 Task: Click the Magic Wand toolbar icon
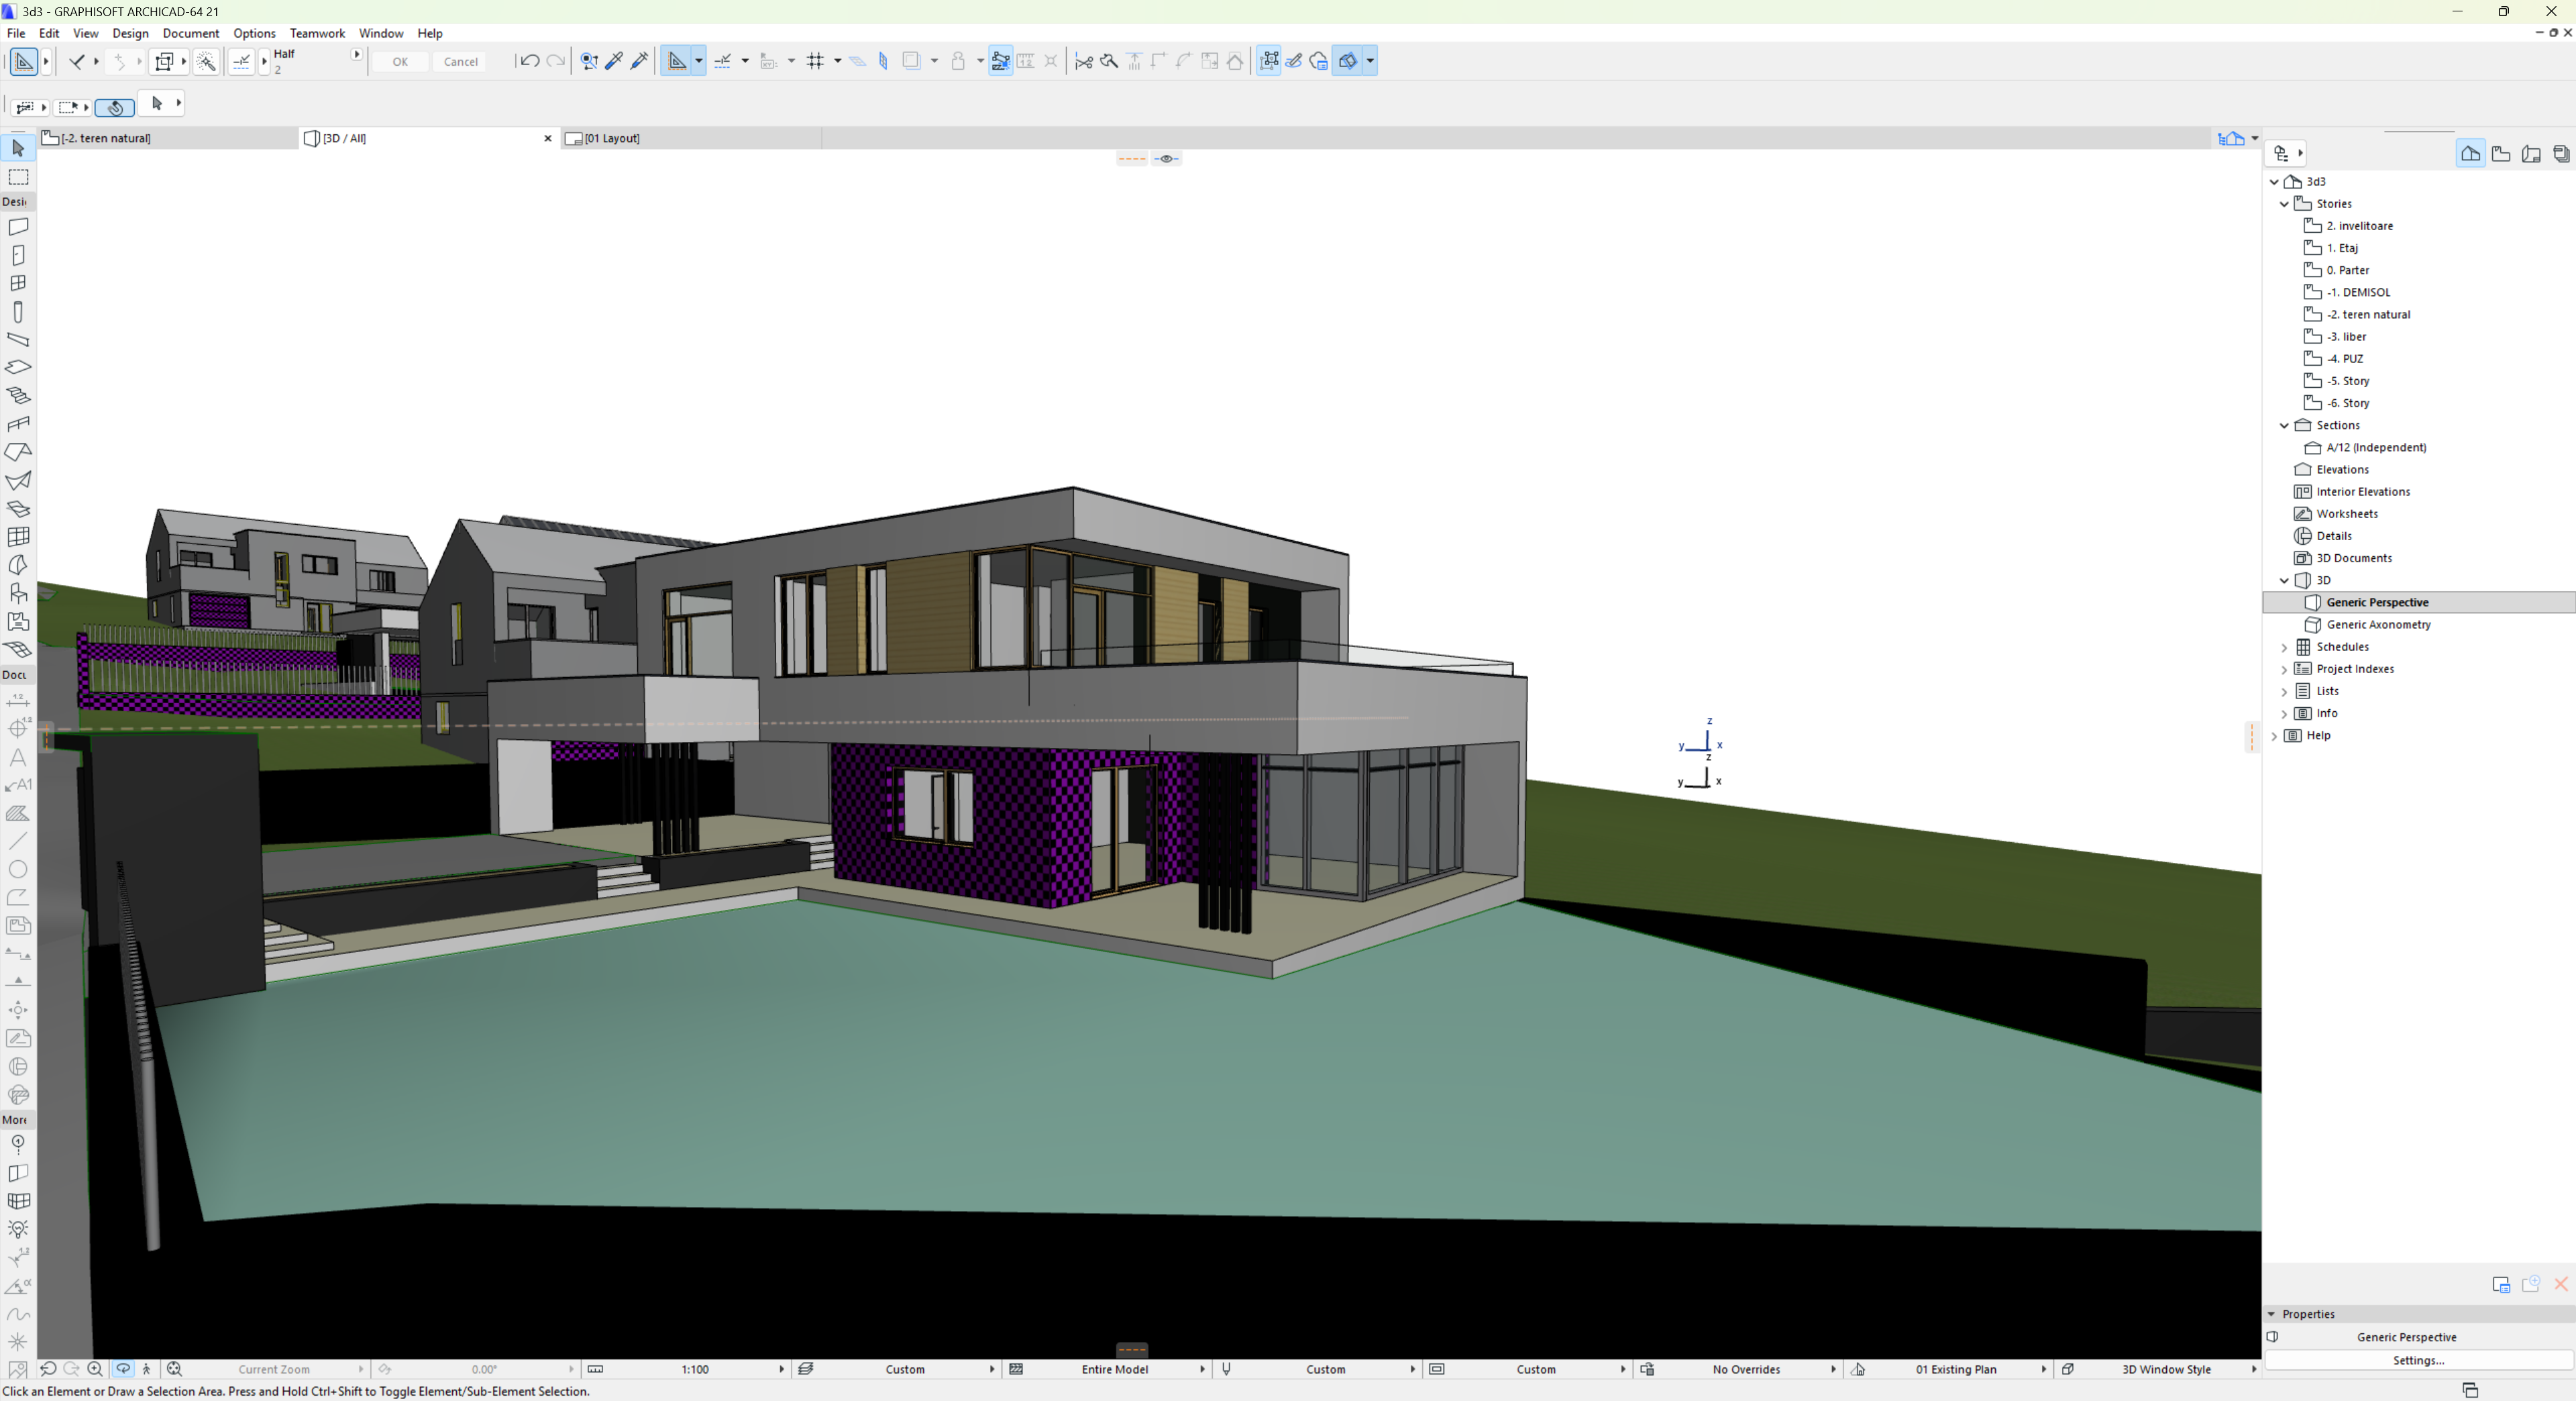pyautogui.click(x=206, y=61)
